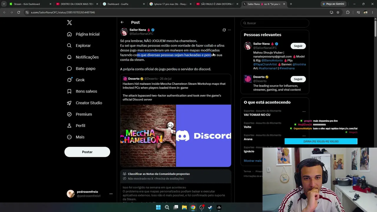Open the quoted Dexerto post
This screenshot has width=377, height=212.
coord(176,120)
